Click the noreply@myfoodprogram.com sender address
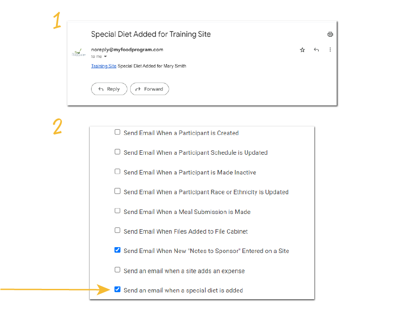Image resolution: width=404 pixels, height=314 pixels. coord(127,50)
